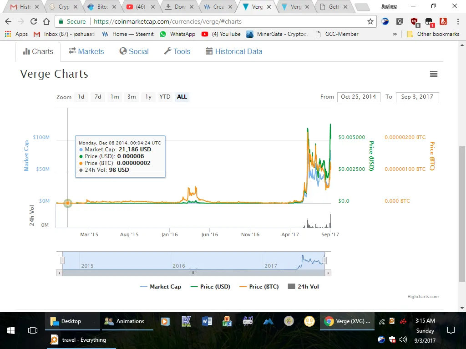Switch to the Tools tab
The image size is (466, 349).
tap(177, 51)
